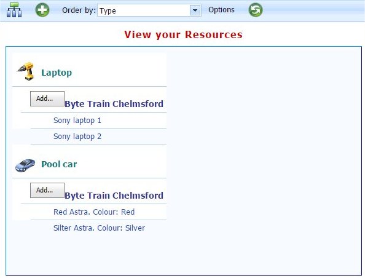Click Add button under Pool car
This screenshot has height=278, width=365.
[x=47, y=190]
